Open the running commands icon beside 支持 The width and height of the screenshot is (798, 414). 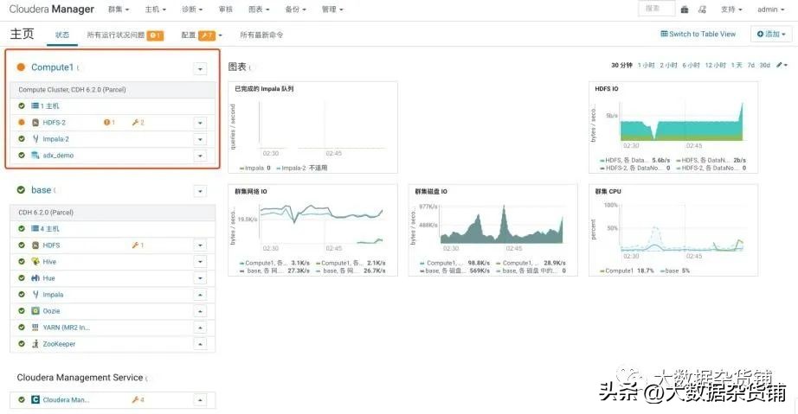coord(702,10)
